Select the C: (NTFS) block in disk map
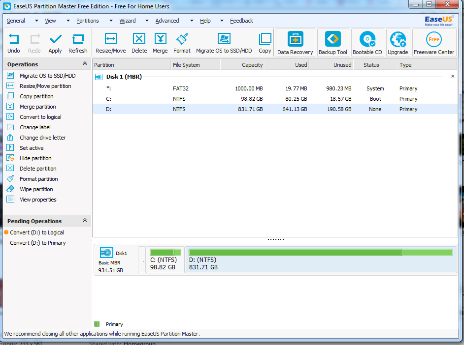Screen dimensions: 464x345 165,260
